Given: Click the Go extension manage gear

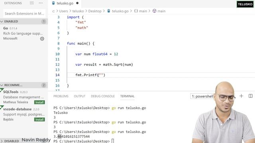Looking at the screenshot, I should pyautogui.click(x=42, y=39).
